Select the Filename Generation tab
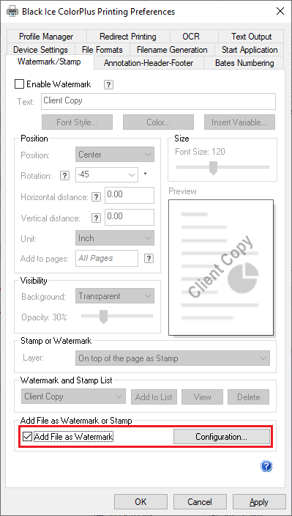The image size is (292, 516). tap(172, 50)
